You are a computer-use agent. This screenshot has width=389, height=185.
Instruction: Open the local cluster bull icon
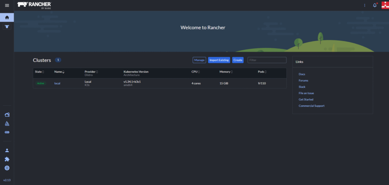pyautogui.click(x=7, y=27)
